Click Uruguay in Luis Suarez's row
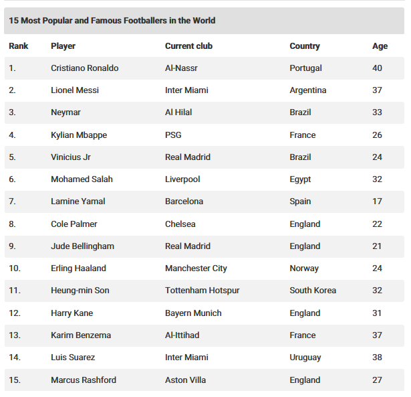411x397 pixels. 305,358
